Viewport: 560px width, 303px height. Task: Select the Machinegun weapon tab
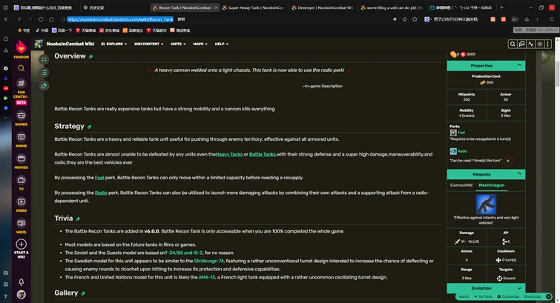[x=492, y=185]
